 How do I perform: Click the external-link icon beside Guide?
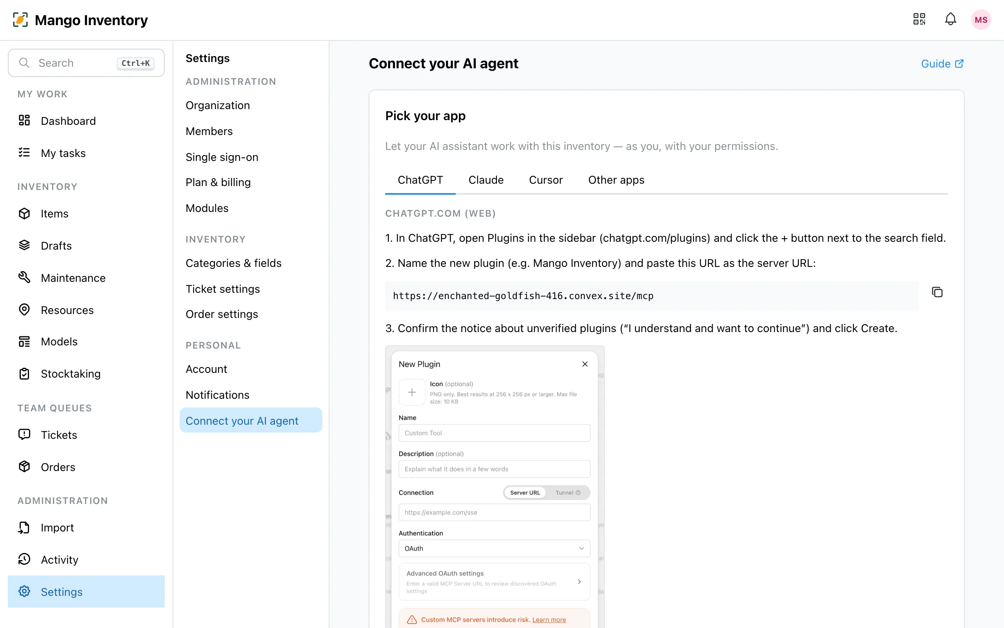coord(959,64)
